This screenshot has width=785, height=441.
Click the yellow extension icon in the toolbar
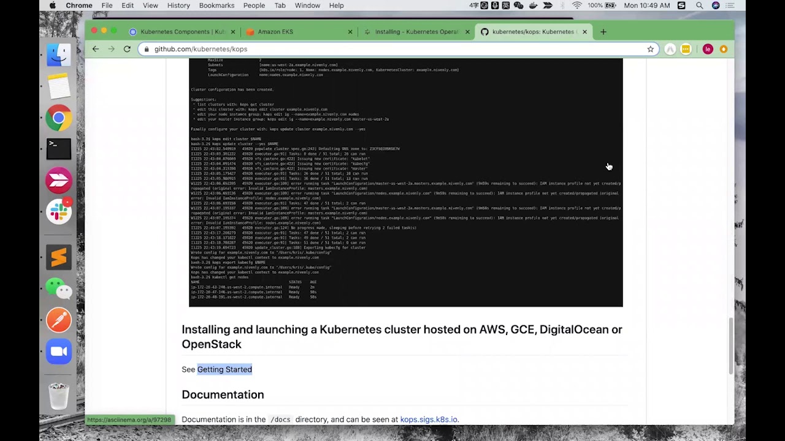[x=686, y=49]
